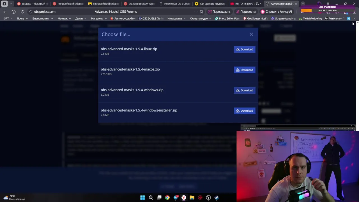Image resolution: width=359 pixels, height=202 pixels.
Task: Switch to first полицейский с бевер tab
Action: coord(68,4)
